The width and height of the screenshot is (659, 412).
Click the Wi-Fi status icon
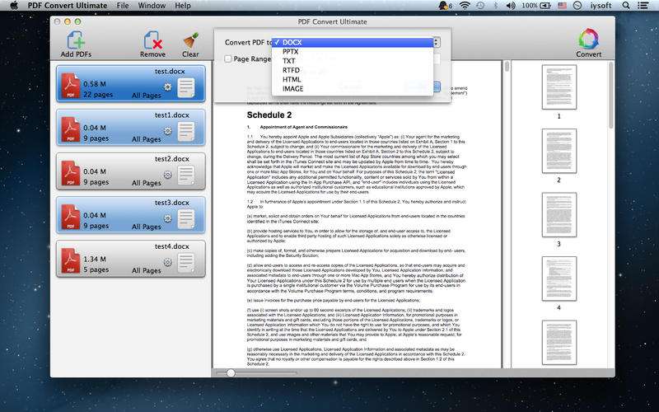pyautogui.click(x=465, y=6)
